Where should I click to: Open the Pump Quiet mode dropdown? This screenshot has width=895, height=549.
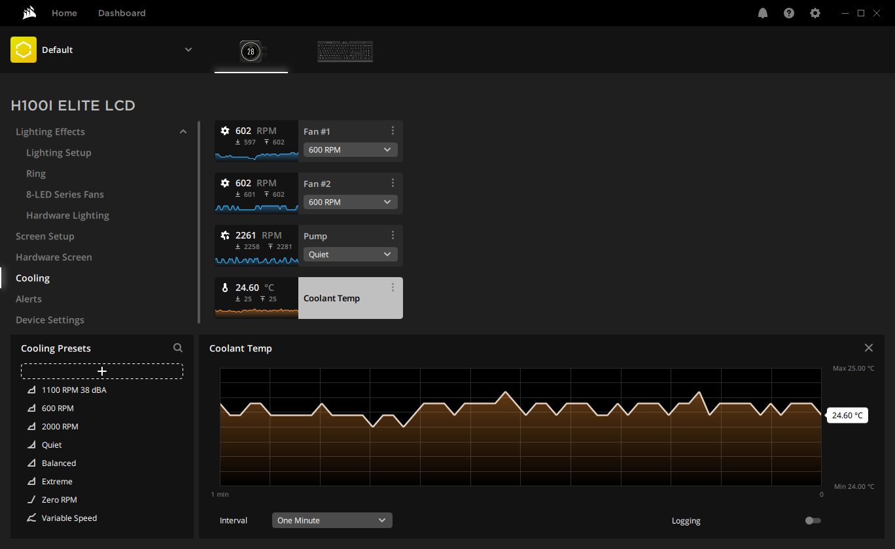[x=350, y=254]
